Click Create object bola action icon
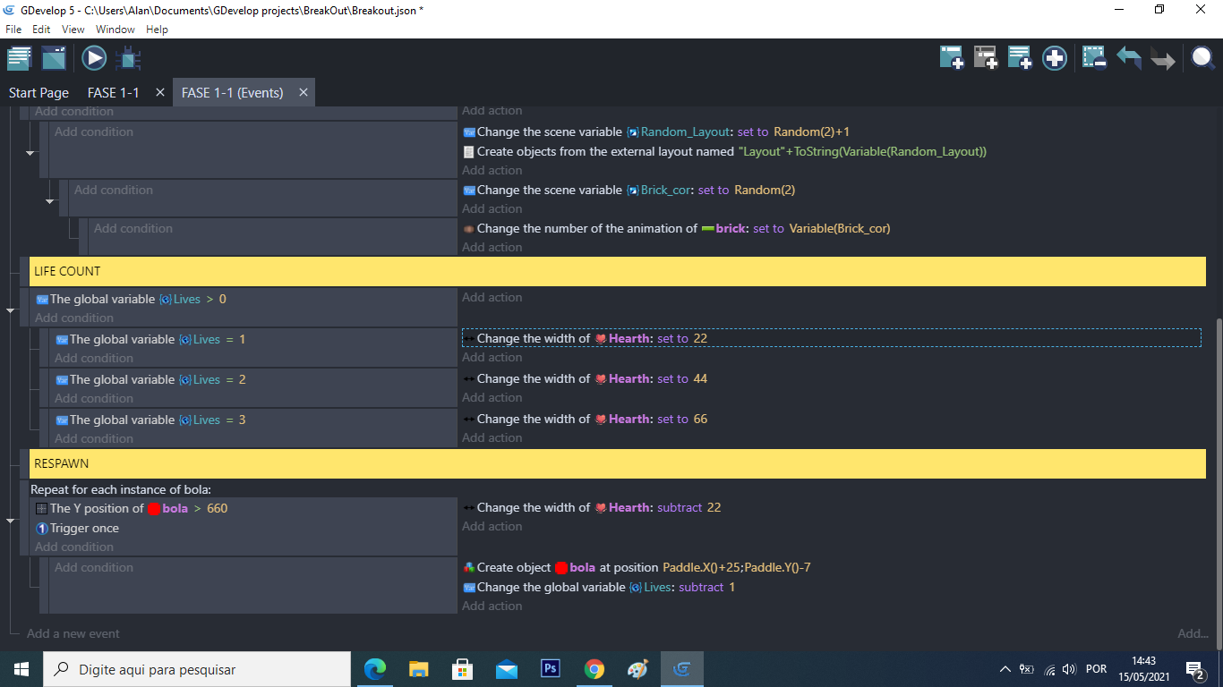This screenshot has height=687, width=1223. [468, 568]
